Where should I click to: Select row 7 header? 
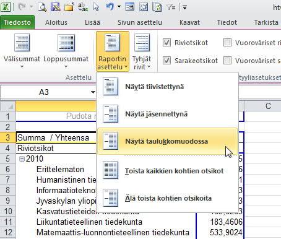point(8,180)
